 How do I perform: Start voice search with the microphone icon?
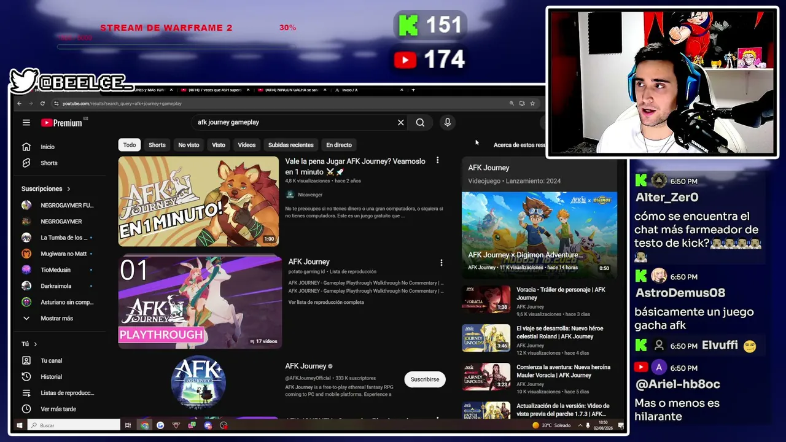448,122
